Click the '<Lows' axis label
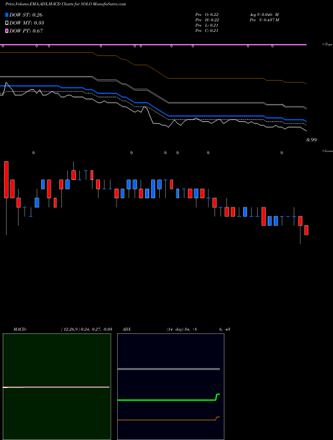Viewport: 333px width, 440px height. (327, 151)
